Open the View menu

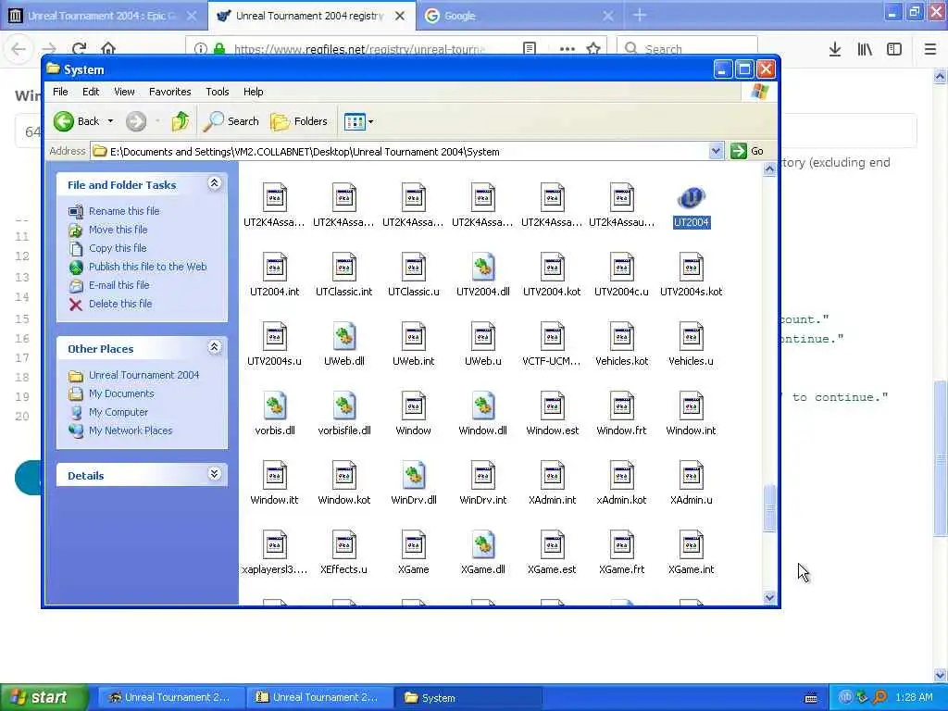coord(124,92)
